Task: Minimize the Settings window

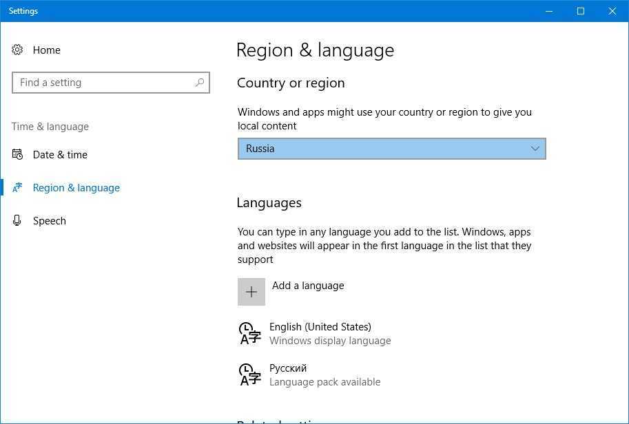Action: pos(549,11)
